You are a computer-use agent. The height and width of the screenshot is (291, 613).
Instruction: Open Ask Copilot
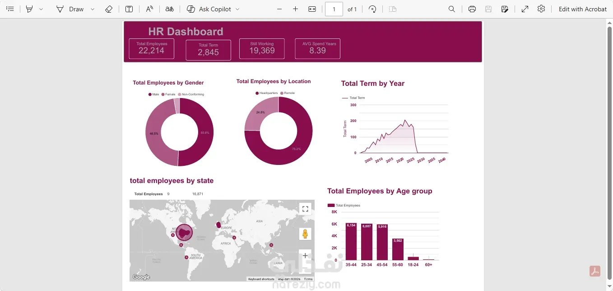(x=209, y=9)
